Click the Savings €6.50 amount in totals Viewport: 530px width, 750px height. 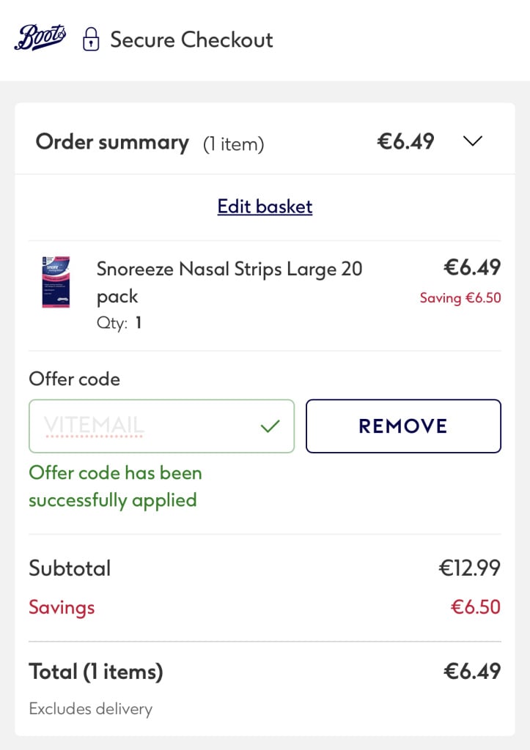(x=474, y=607)
